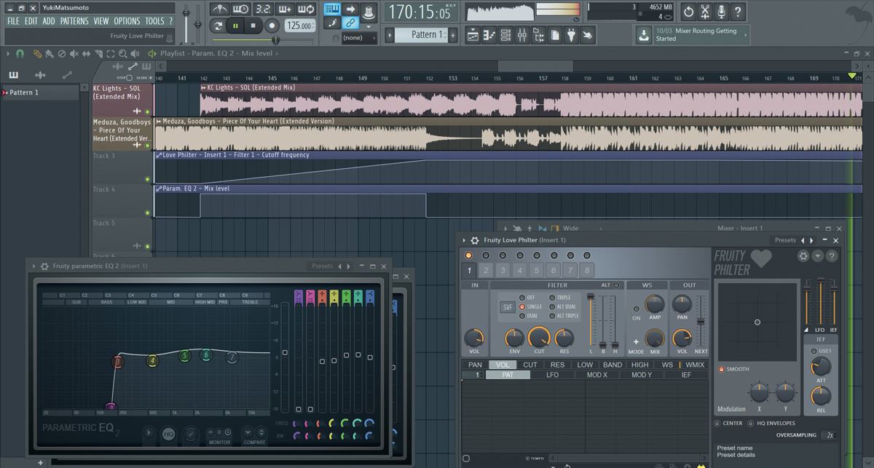Click the Fruity Philter help question icon
This screenshot has width=874, height=468.
tap(832, 256)
